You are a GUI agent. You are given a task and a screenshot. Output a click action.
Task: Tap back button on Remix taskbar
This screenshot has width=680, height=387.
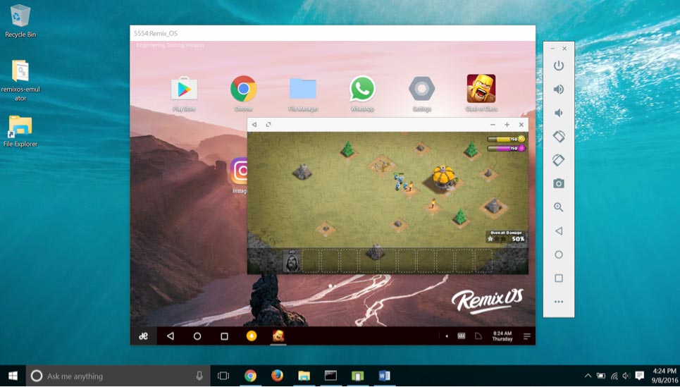pos(171,336)
